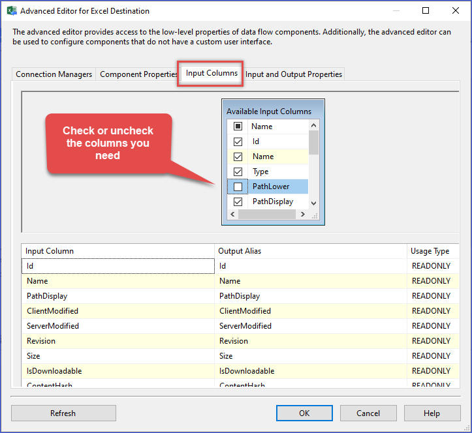
Task: Click the right arrow of the horizontal scrollbar
Action: click(302, 214)
